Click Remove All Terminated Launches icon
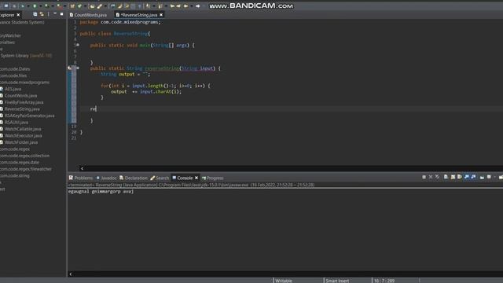The width and height of the screenshot is (503, 283). 437,177
